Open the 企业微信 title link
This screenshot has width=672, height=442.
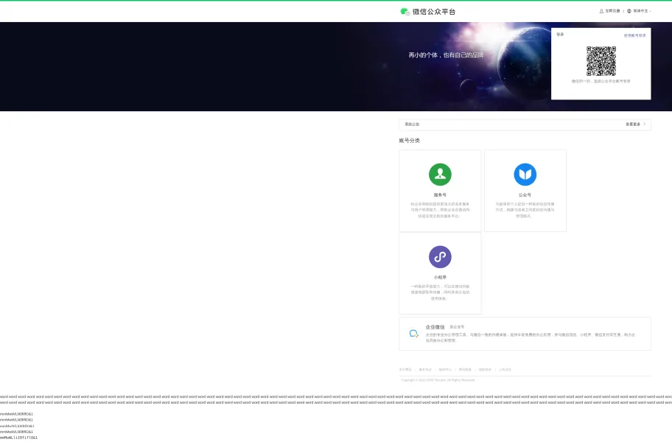[435, 327]
